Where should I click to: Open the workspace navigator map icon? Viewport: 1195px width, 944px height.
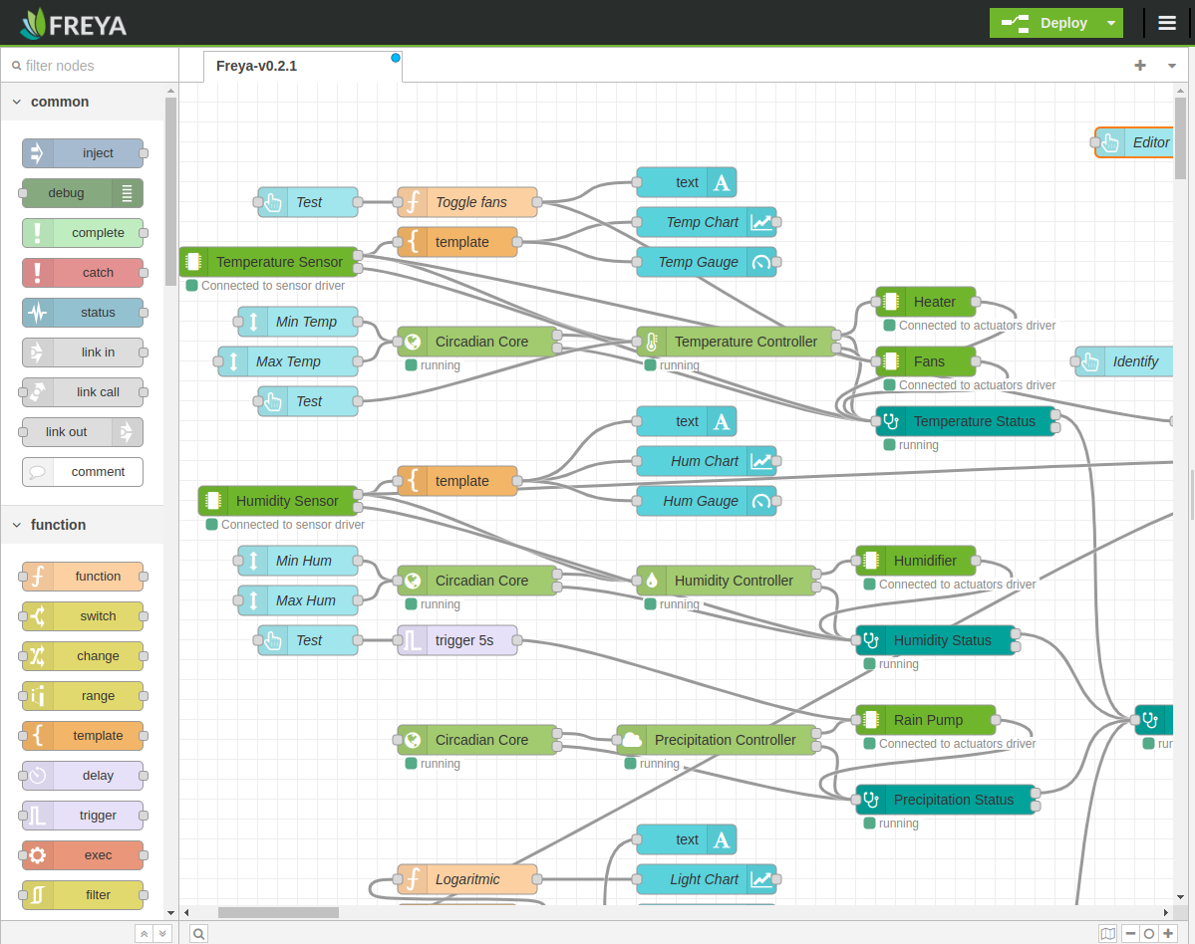click(x=1108, y=933)
